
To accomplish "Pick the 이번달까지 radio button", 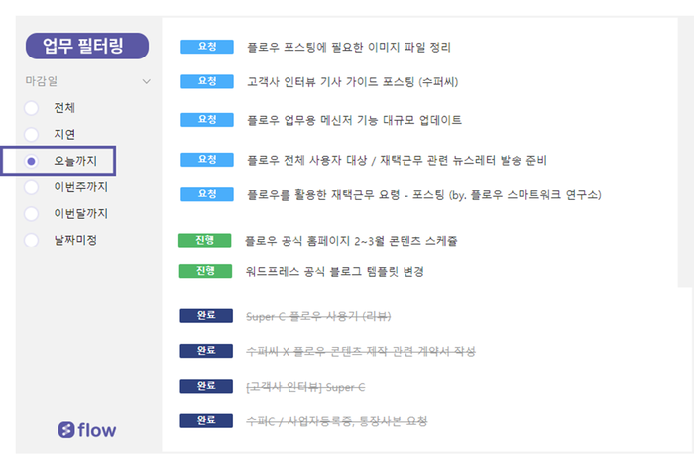I will click(x=32, y=213).
